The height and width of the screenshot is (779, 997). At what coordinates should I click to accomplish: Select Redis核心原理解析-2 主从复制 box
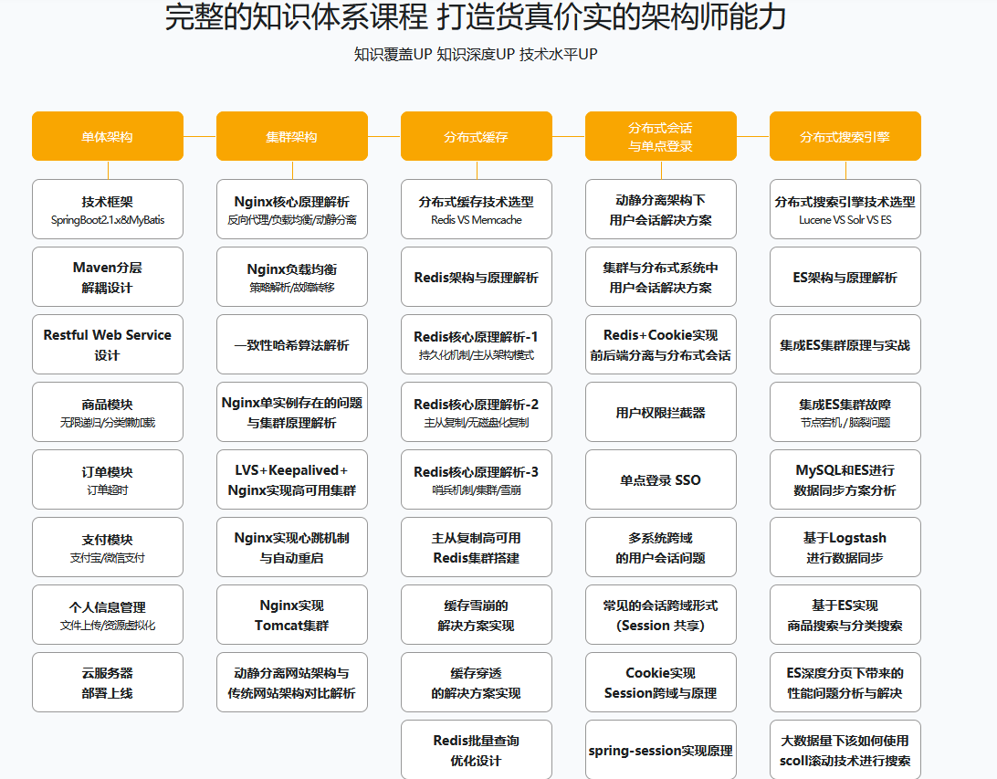pyautogui.click(x=477, y=412)
